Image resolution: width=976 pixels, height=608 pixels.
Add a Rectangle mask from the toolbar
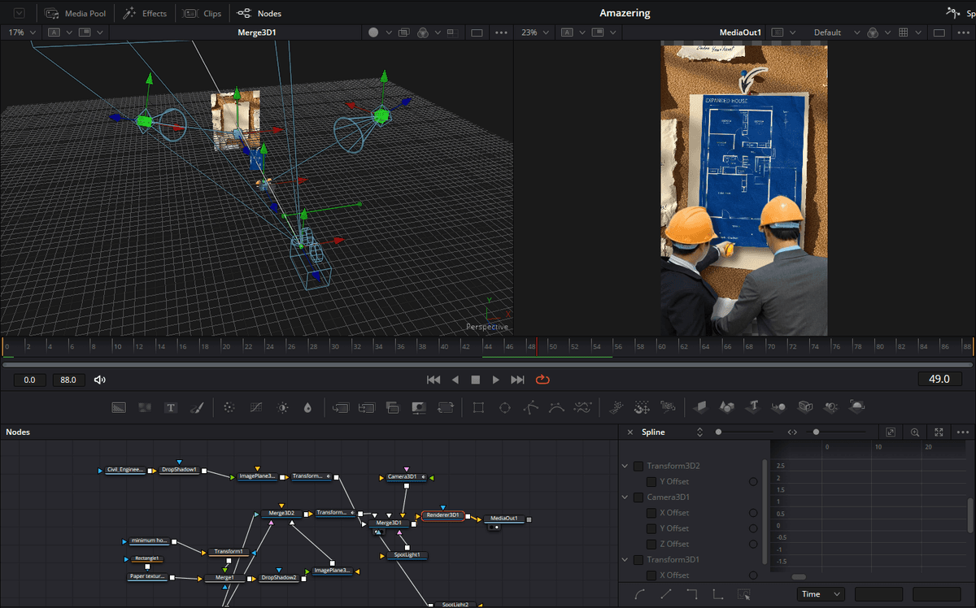[478, 407]
